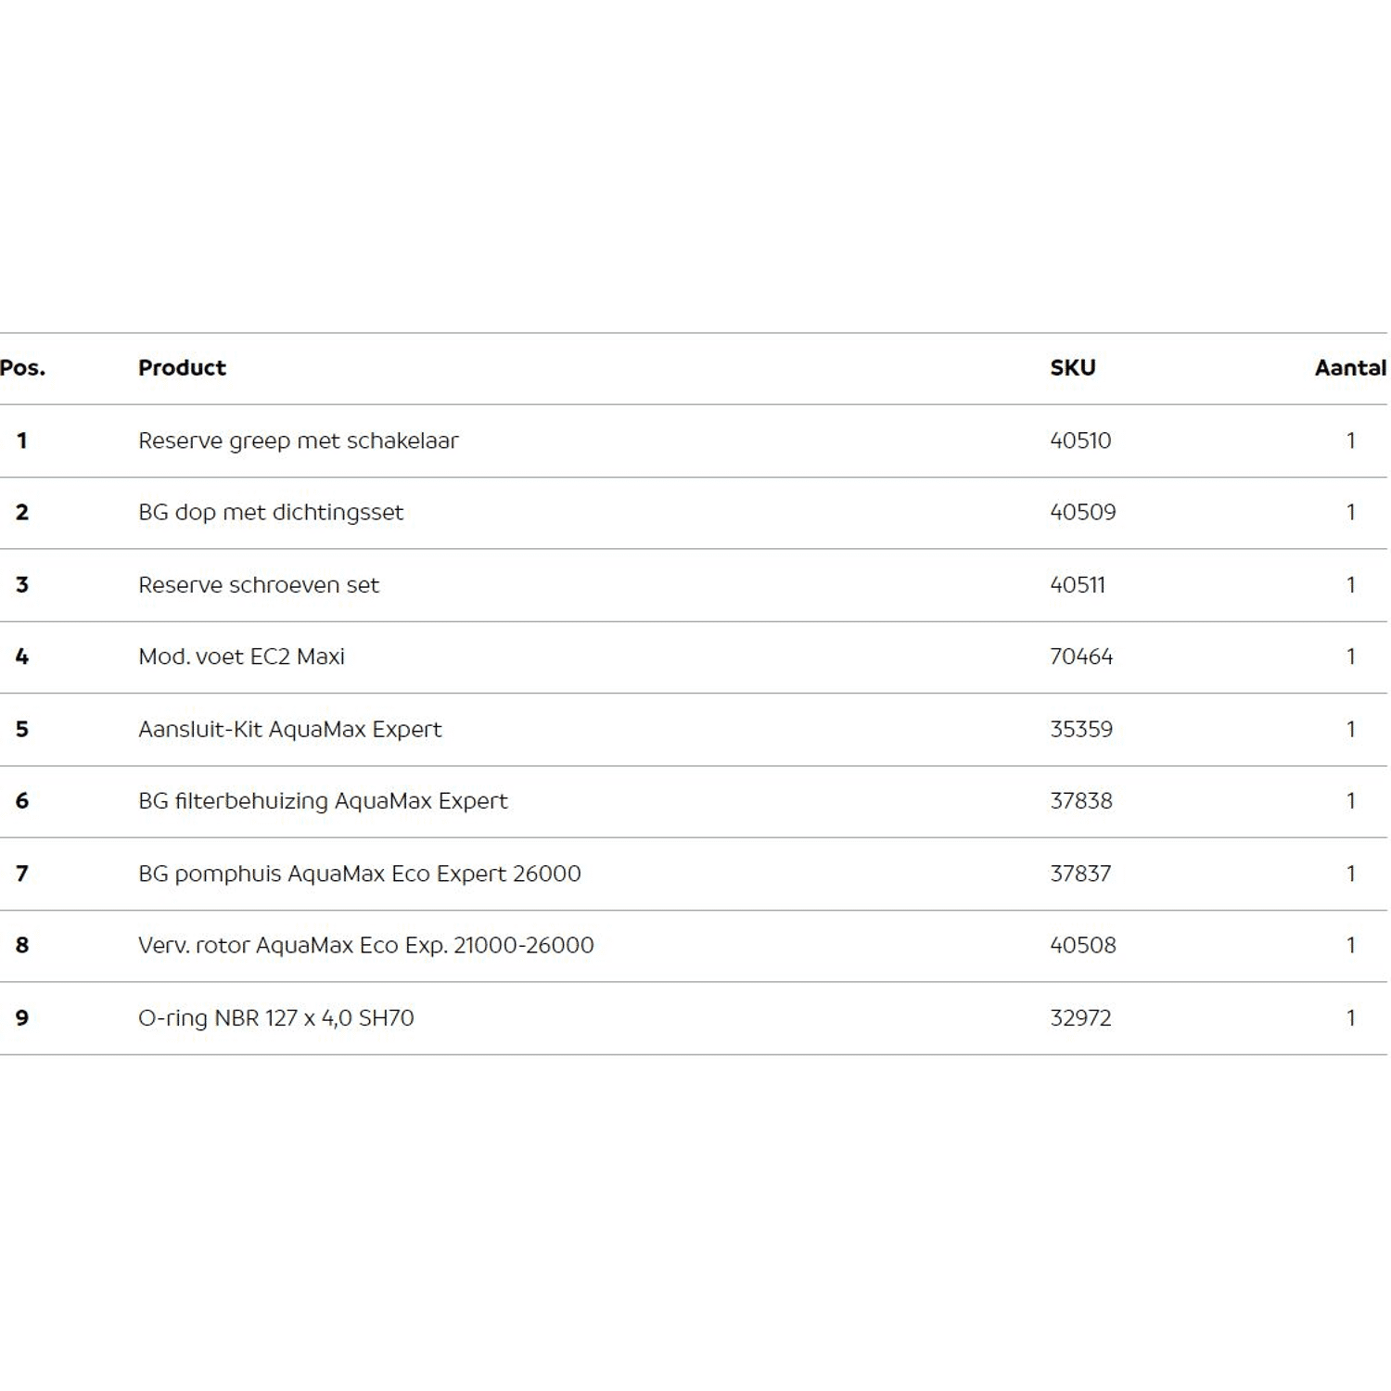
Task: Open O-ring NBR 127 x 4,0 SH70
Action: pyautogui.click(x=275, y=1018)
